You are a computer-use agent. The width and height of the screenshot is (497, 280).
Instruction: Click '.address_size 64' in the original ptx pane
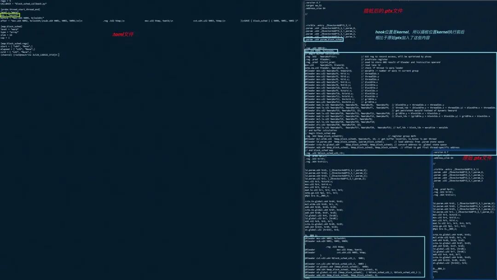click(x=443, y=158)
